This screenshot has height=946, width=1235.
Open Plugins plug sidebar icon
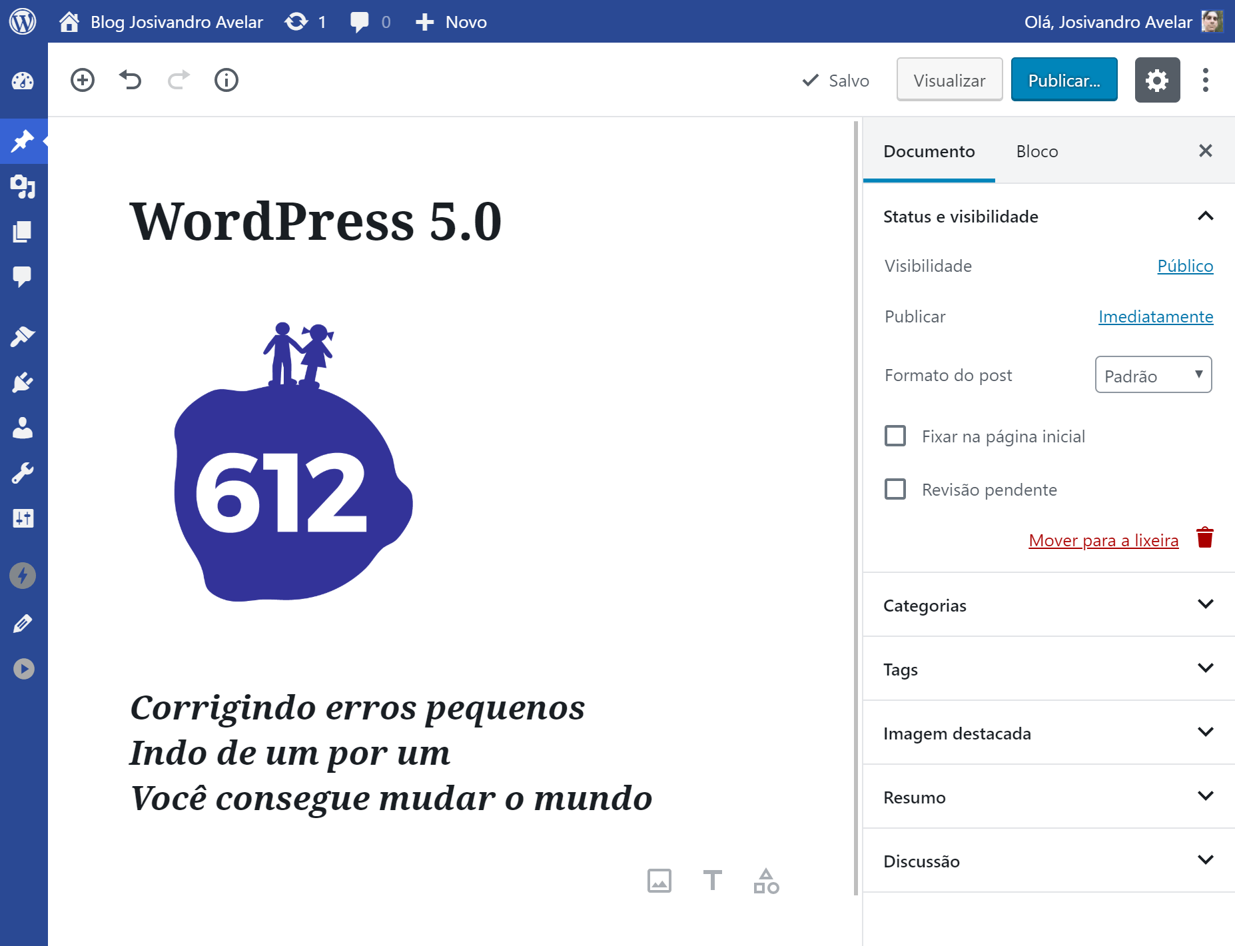tap(23, 382)
